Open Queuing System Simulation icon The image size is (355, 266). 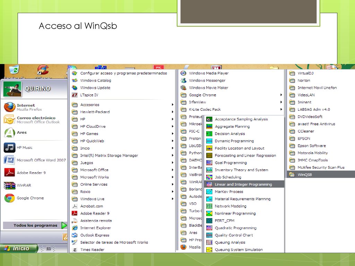209,249
